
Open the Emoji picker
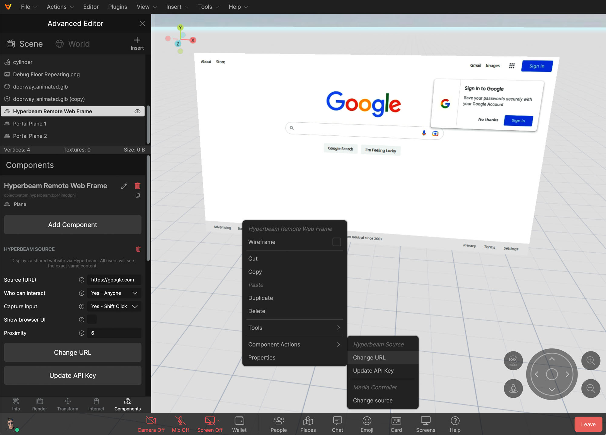367,424
